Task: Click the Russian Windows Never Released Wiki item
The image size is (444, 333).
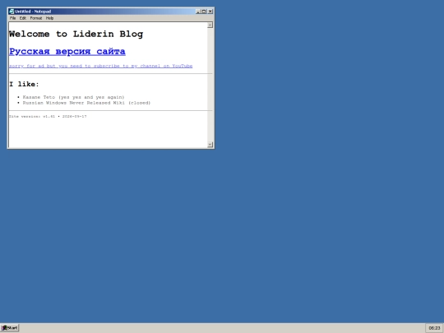Action: pos(86,103)
